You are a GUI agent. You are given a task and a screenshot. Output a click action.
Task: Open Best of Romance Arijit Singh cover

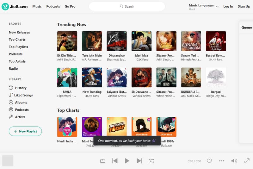(x=216, y=41)
